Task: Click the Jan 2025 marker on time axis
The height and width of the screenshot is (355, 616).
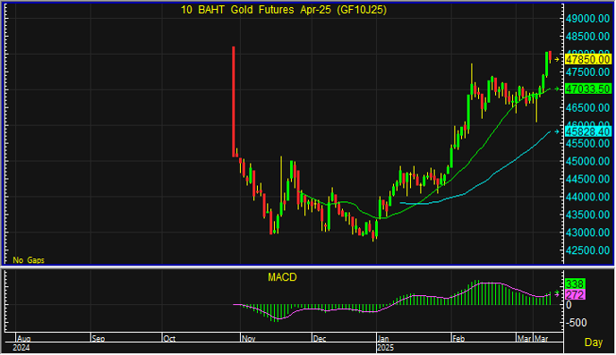Action: click(x=383, y=339)
